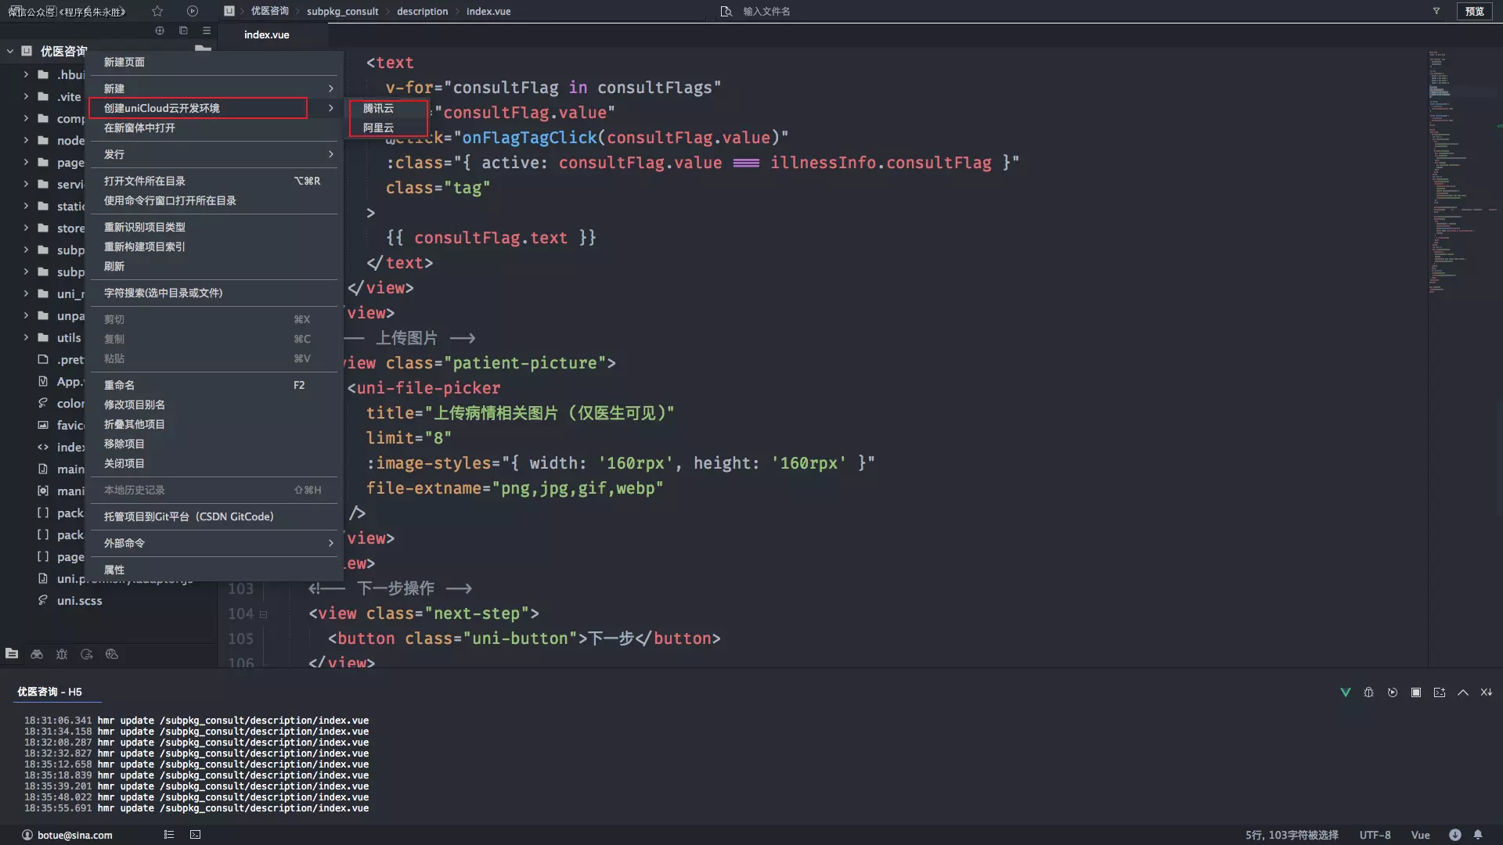This screenshot has height=845, width=1503.
Task: Expand the store folder in project tree
Action: point(26,228)
